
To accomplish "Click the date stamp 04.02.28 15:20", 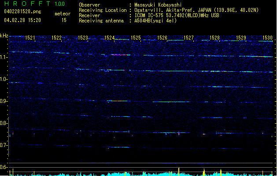I will [22, 20].
